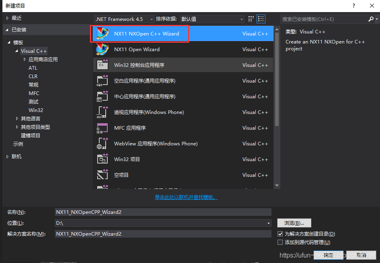Choose the WebView 应用程序(Windows Phone) icon
380x263 pixels.
[102, 143]
